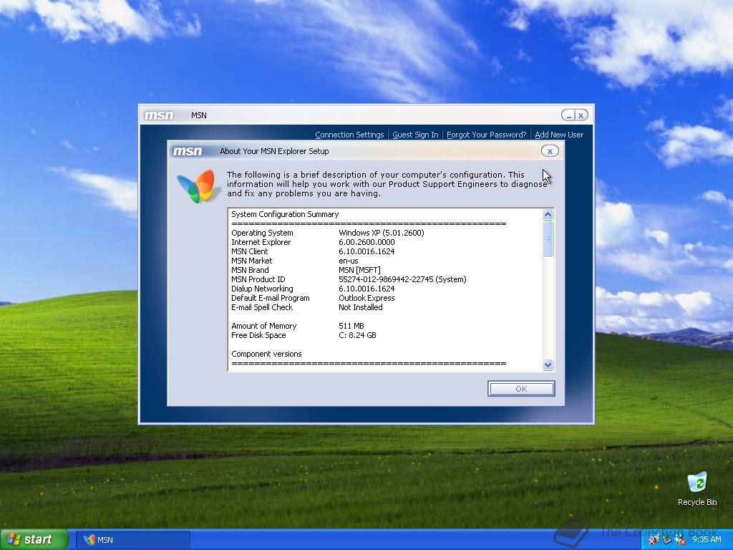
Task: Click the scroll down arrow of the summary list
Action: [548, 365]
